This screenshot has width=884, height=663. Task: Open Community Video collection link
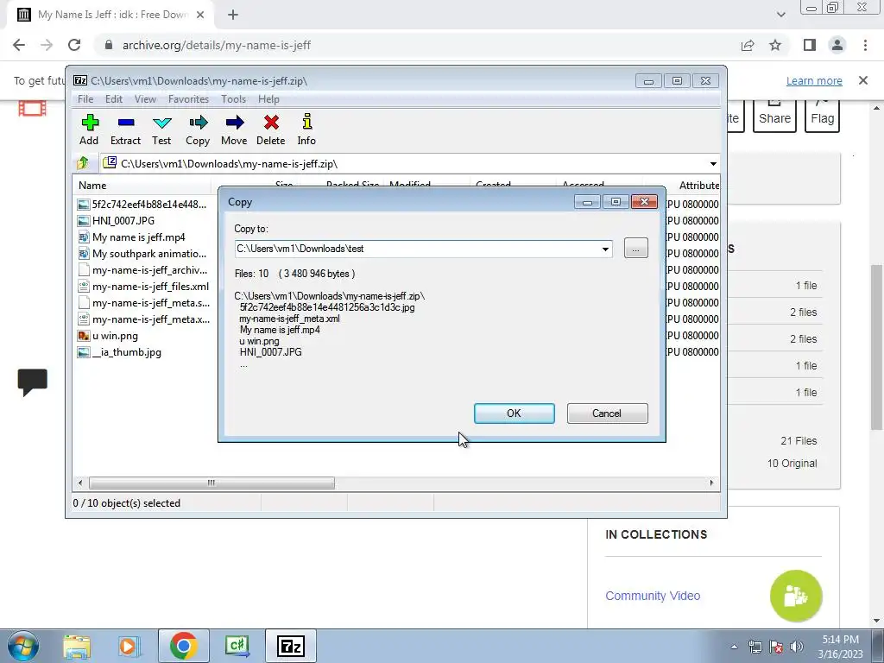point(653,596)
